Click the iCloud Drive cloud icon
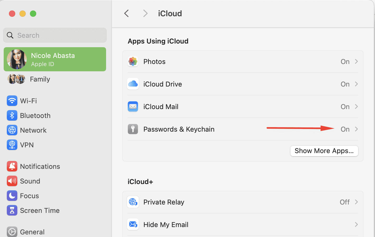The width and height of the screenshot is (375, 237). (x=133, y=84)
